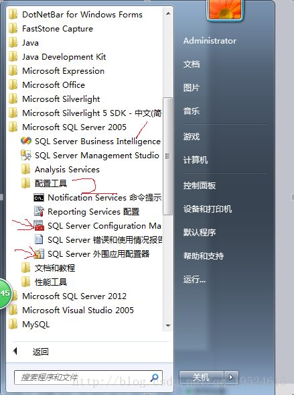The width and height of the screenshot is (294, 395).
Task: Open 计算机 from the right pane
Action: 196,160
